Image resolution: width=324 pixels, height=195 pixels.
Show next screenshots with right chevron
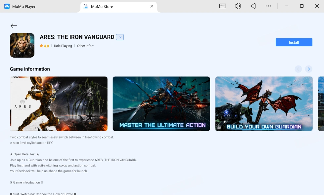click(x=309, y=69)
